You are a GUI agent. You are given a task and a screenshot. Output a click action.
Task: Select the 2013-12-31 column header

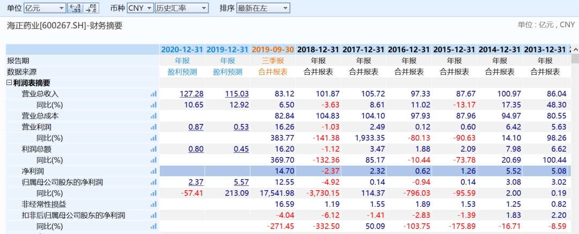coord(545,49)
